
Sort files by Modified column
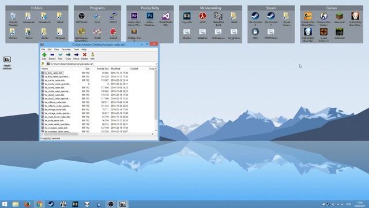115,69
